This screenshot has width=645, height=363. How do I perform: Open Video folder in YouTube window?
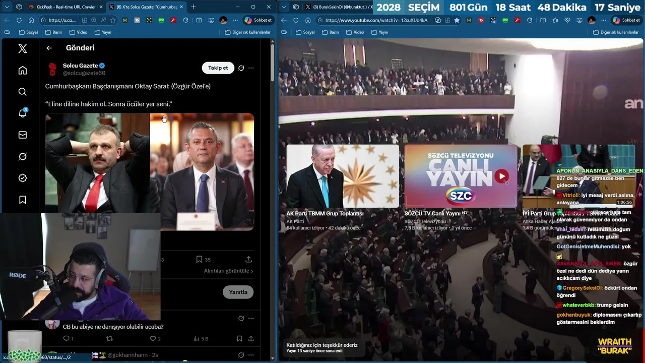click(x=355, y=32)
